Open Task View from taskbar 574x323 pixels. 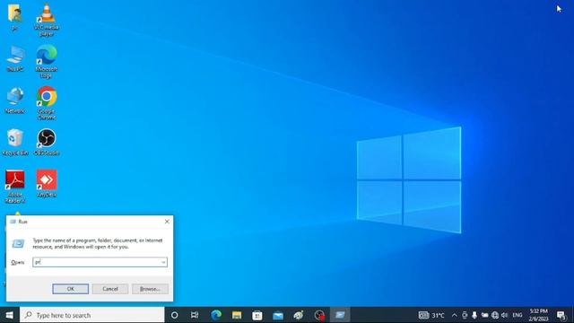point(195,315)
